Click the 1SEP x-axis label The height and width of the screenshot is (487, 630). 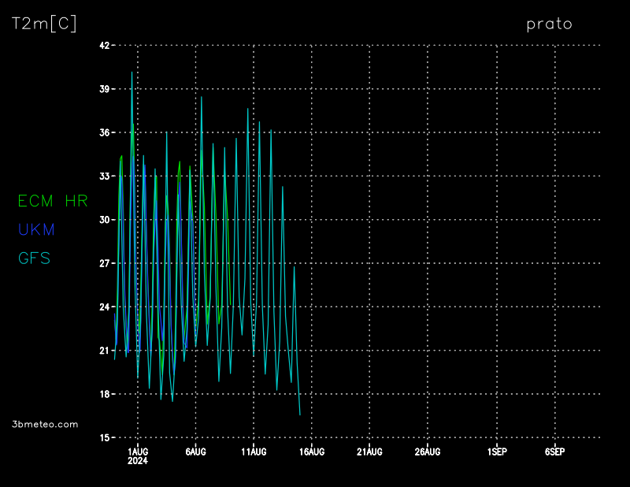pos(497,452)
